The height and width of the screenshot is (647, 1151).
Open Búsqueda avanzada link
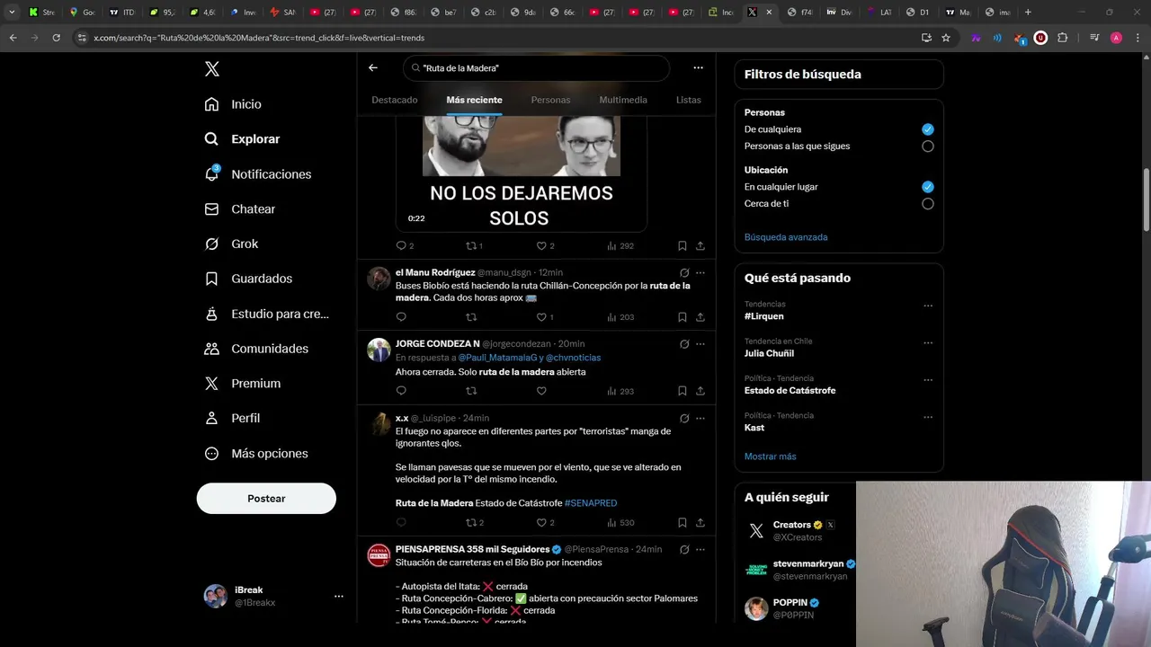coord(786,237)
